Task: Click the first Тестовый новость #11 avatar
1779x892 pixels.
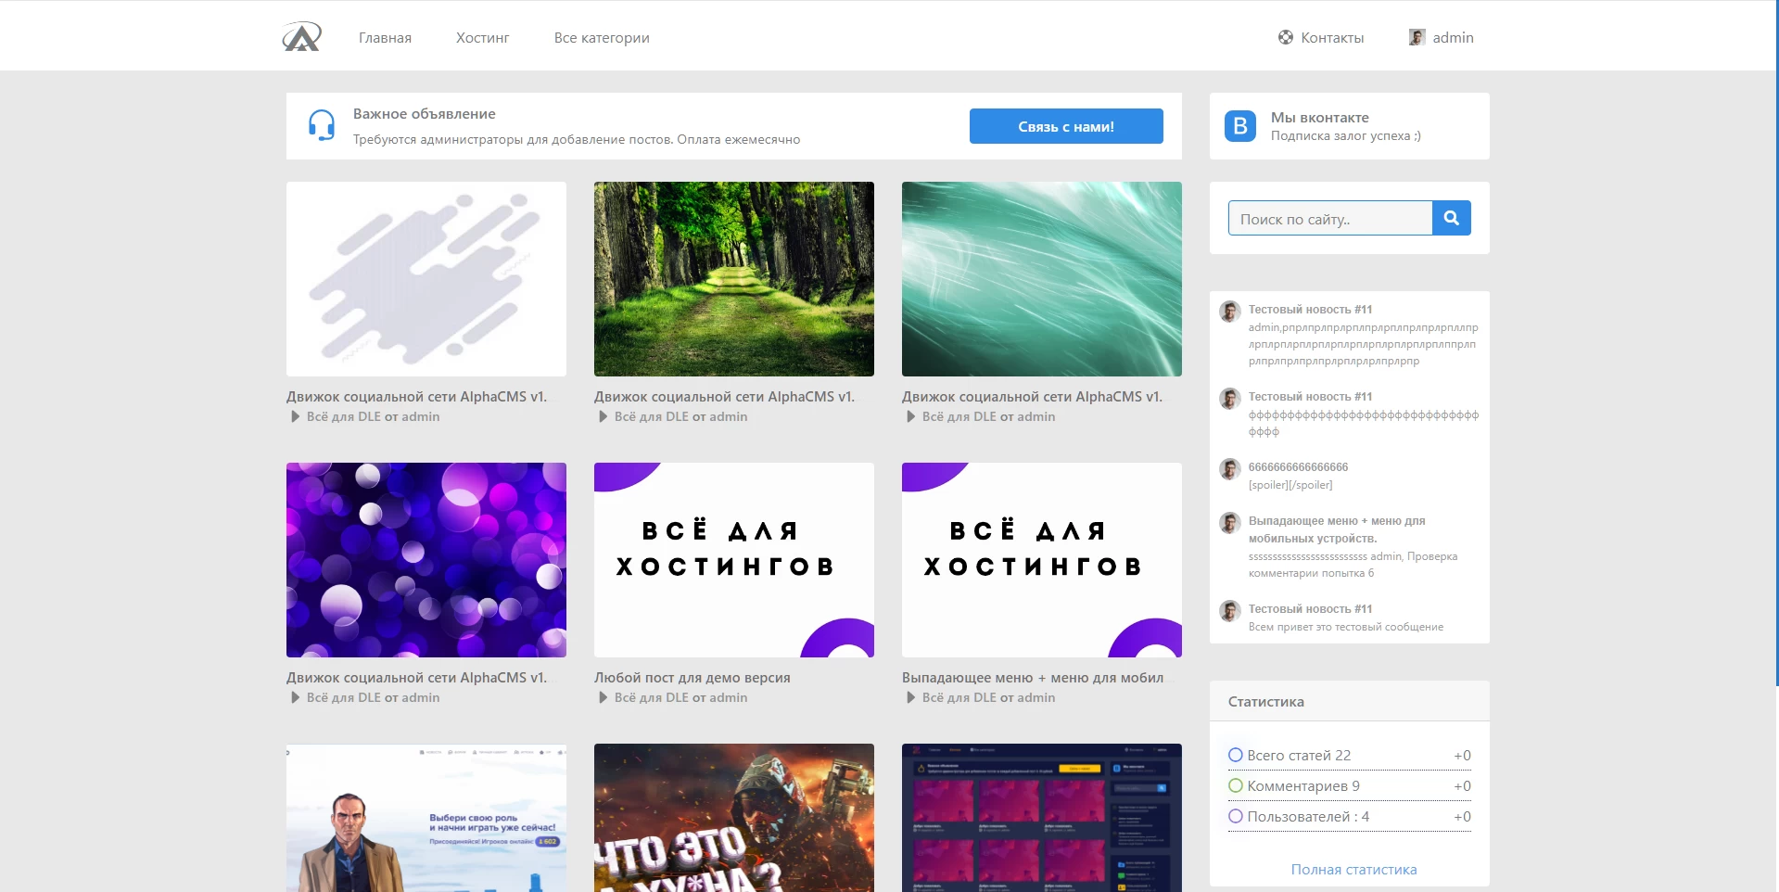Action: click(1230, 312)
